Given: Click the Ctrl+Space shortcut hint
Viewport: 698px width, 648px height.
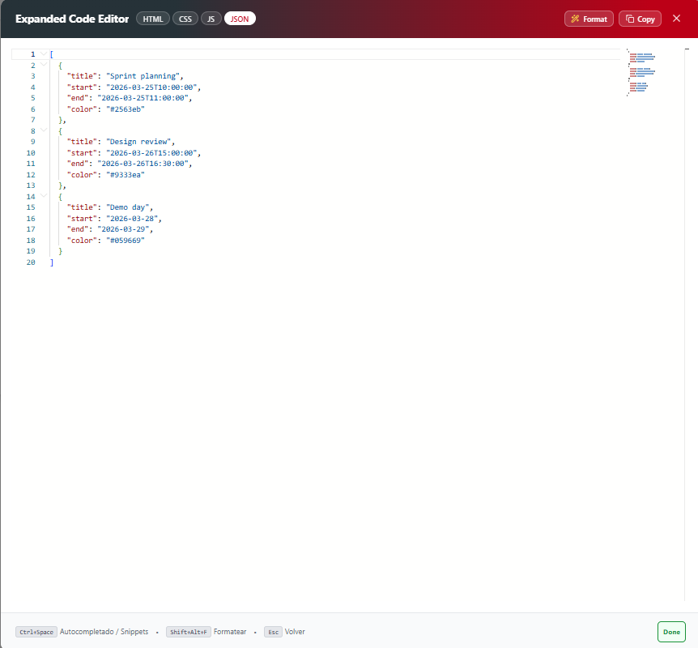Looking at the screenshot, I should [x=36, y=632].
